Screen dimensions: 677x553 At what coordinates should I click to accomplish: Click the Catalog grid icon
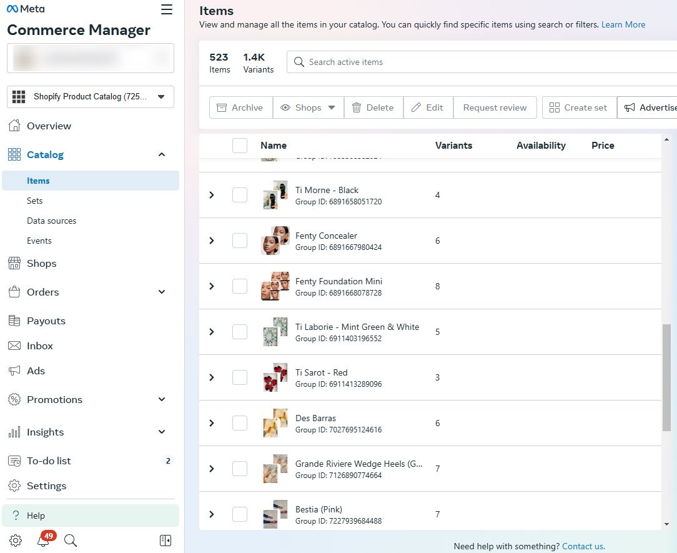coord(14,155)
